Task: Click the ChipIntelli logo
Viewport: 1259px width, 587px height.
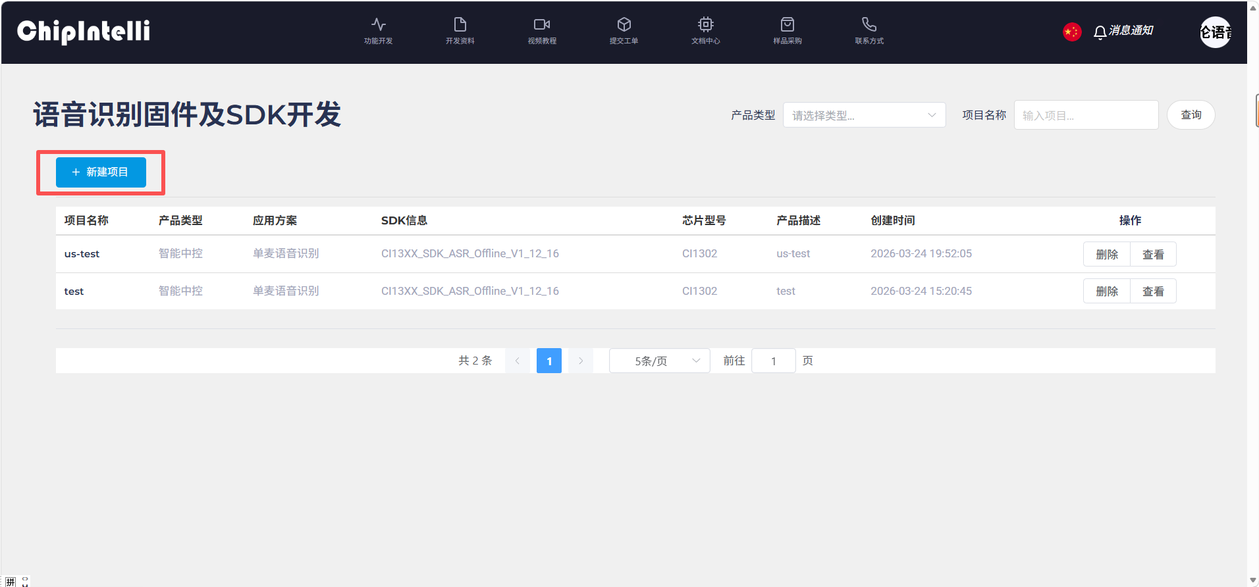Action: (x=84, y=32)
